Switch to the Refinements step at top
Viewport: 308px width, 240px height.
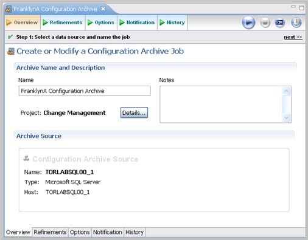coord(63,22)
